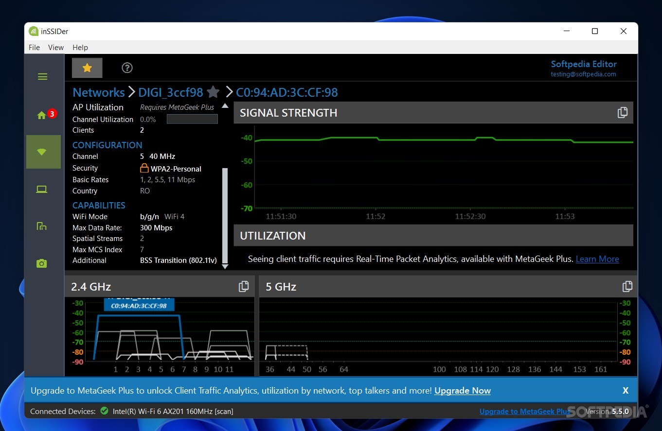662x431 pixels.
Task: Select DIGI_3ccf98 breadcrumb
Action: click(x=170, y=92)
